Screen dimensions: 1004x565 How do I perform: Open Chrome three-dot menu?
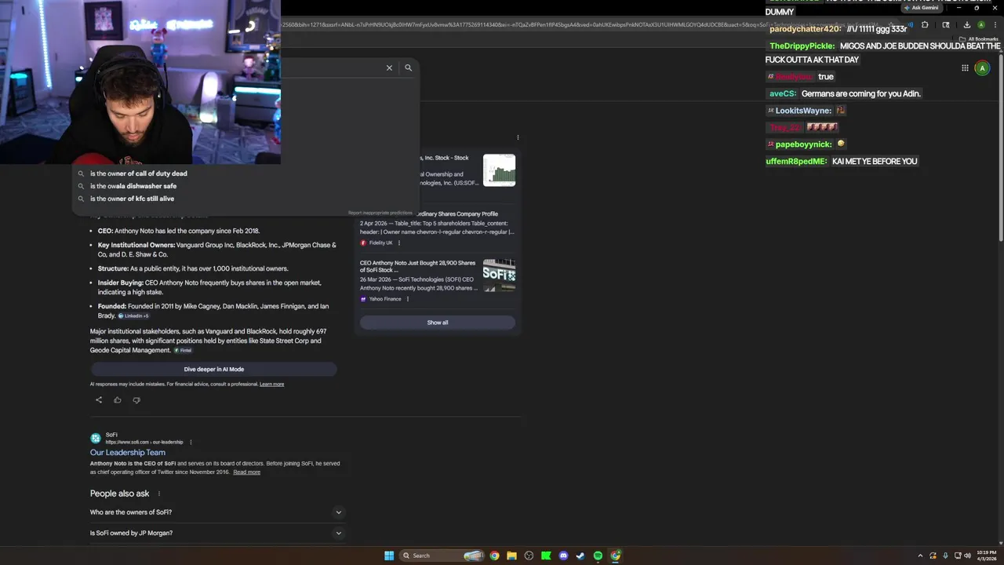pos(995,25)
